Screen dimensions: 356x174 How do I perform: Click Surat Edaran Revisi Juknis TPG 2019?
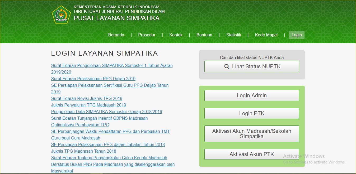click(87, 98)
